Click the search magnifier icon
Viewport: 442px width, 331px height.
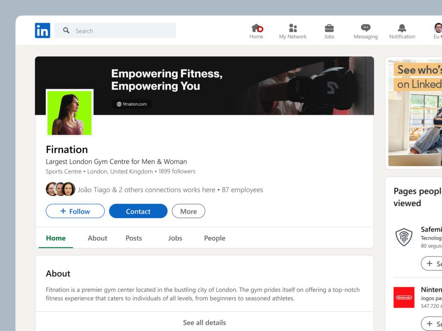66,31
